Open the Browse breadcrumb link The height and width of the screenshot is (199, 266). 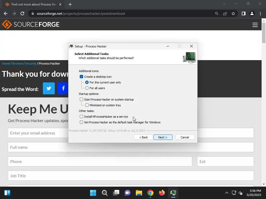(x=18, y=63)
